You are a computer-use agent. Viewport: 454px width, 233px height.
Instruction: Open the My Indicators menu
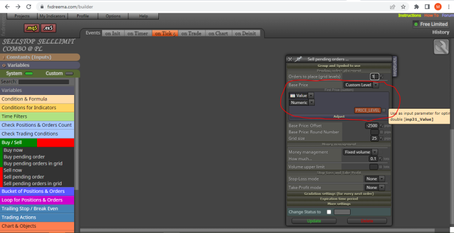pyautogui.click(x=53, y=16)
